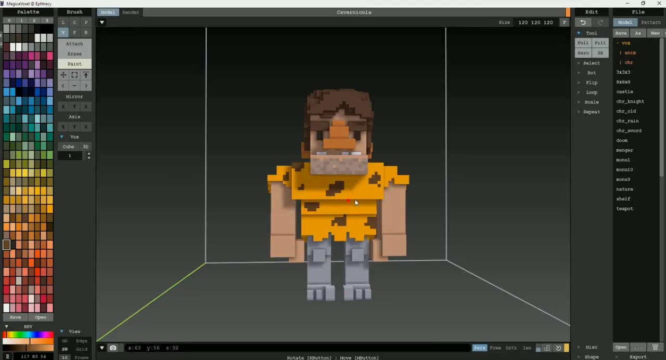
Task: Select the Free camera mode
Action: [495, 348]
